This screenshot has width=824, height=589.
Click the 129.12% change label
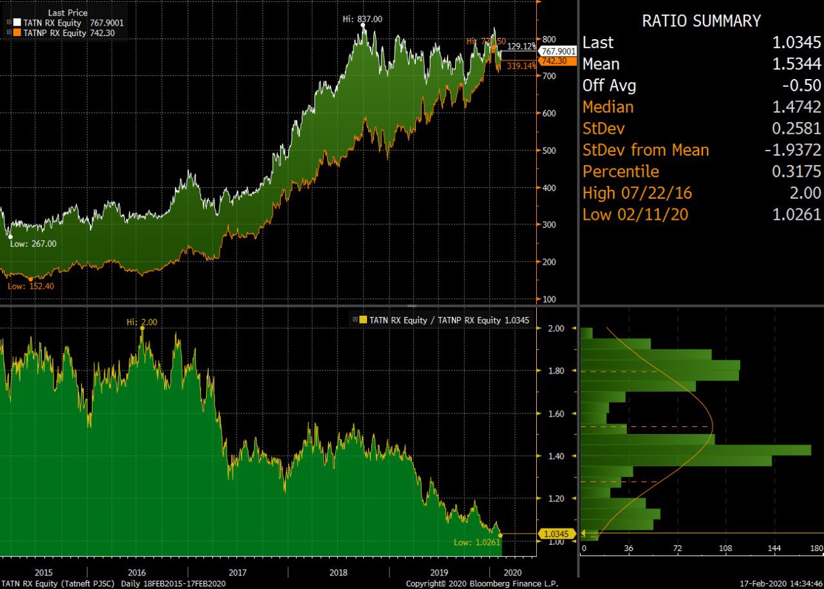click(521, 46)
